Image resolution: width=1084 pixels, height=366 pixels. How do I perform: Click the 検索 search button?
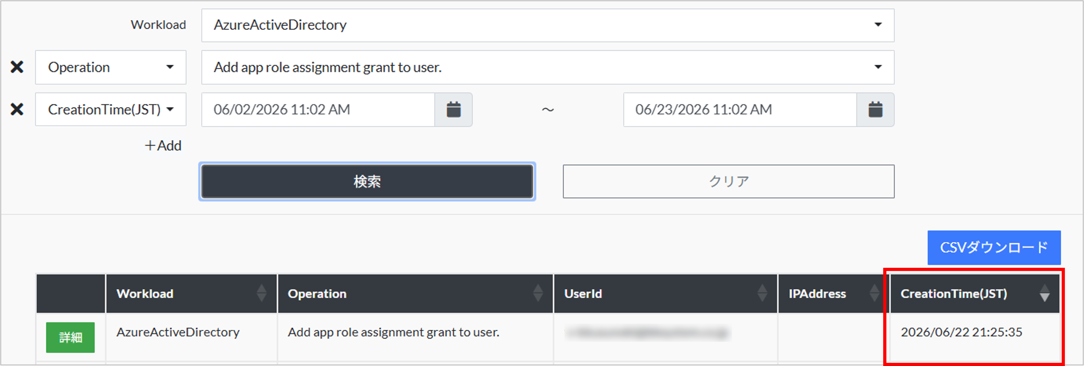coord(367,181)
